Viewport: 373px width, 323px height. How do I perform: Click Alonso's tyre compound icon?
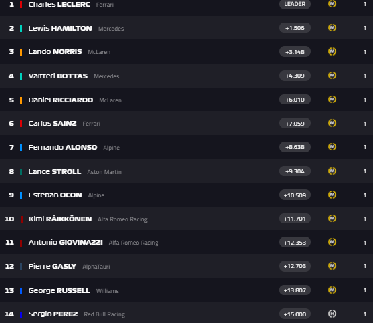coord(332,147)
